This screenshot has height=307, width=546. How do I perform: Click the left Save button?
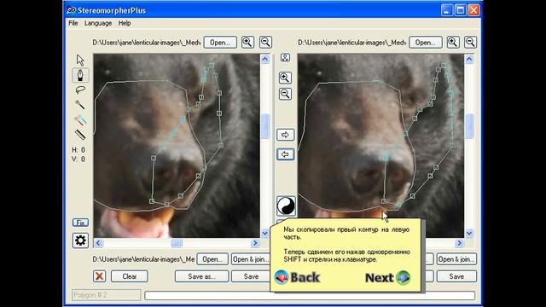251,276
